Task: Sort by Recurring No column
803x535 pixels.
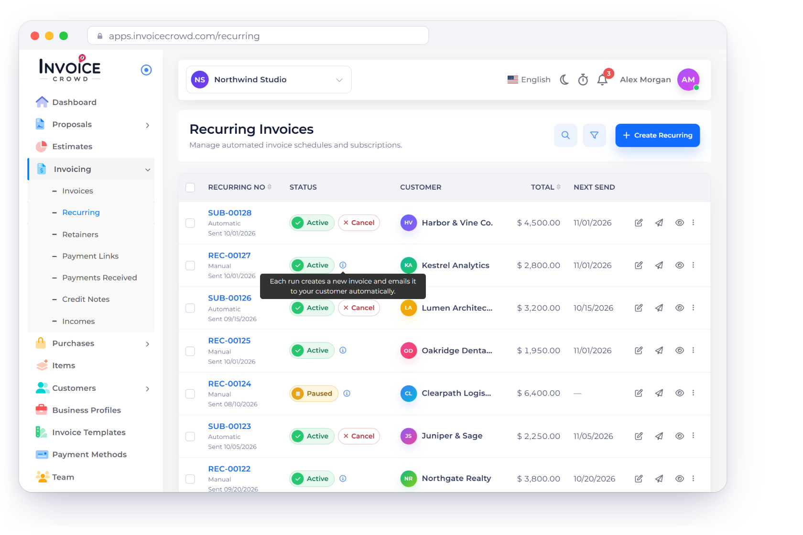Action: coord(239,187)
